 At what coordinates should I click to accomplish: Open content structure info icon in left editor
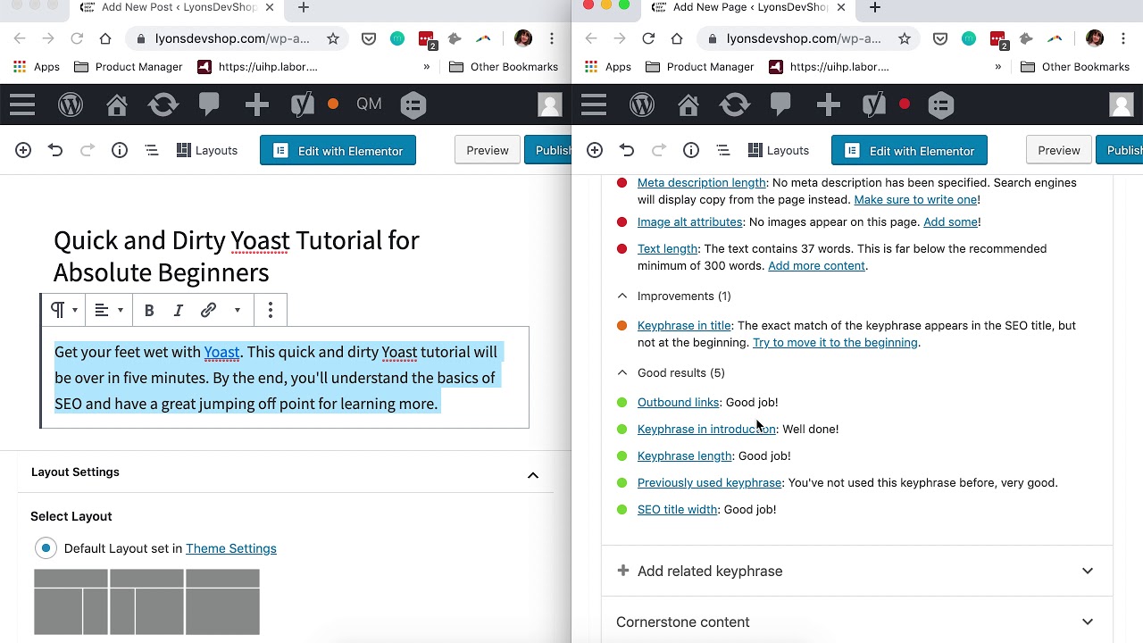(x=120, y=150)
